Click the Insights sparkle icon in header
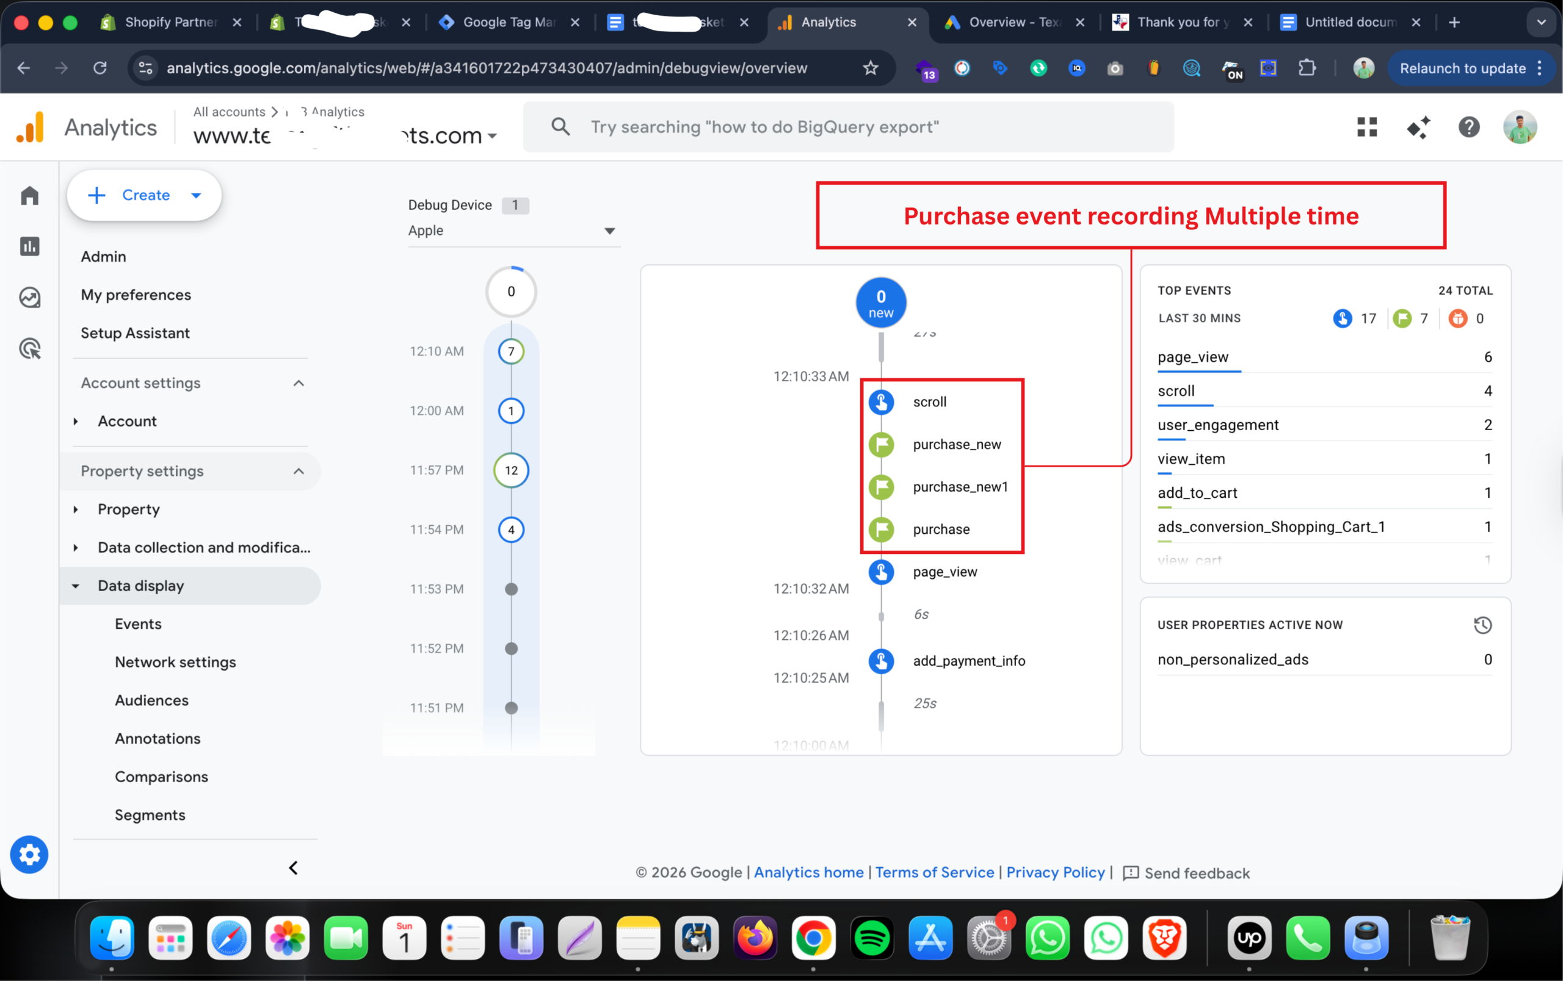1563x981 pixels. (x=1418, y=127)
